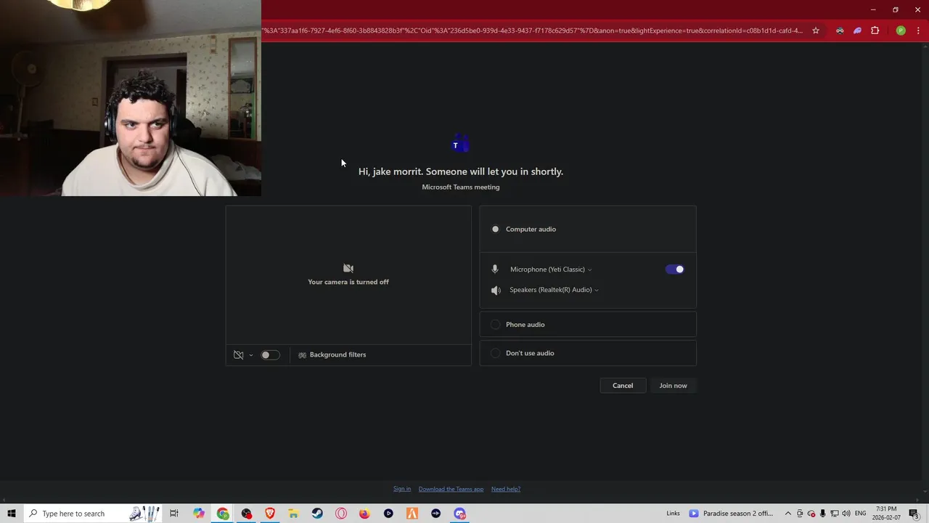Select the Phone audio option
The image size is (929, 523).
click(x=588, y=325)
